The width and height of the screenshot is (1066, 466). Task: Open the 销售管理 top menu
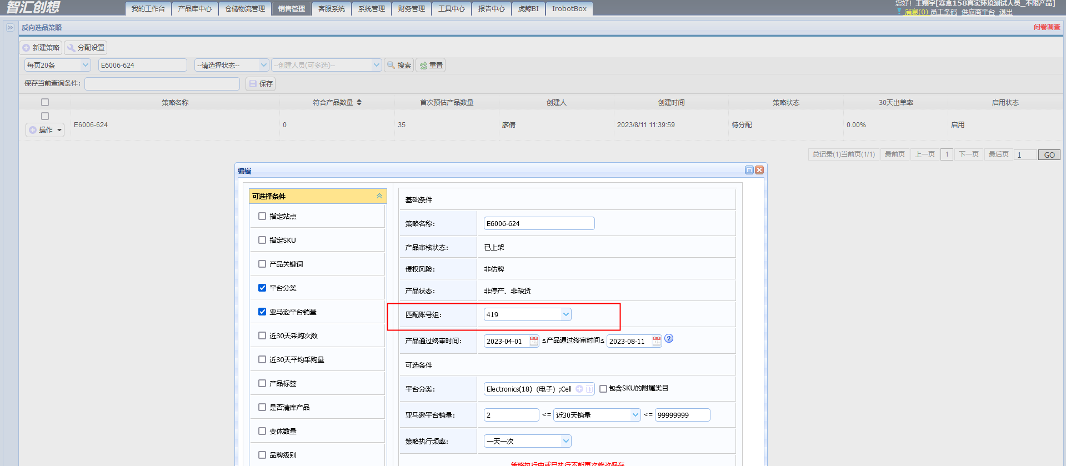click(292, 8)
